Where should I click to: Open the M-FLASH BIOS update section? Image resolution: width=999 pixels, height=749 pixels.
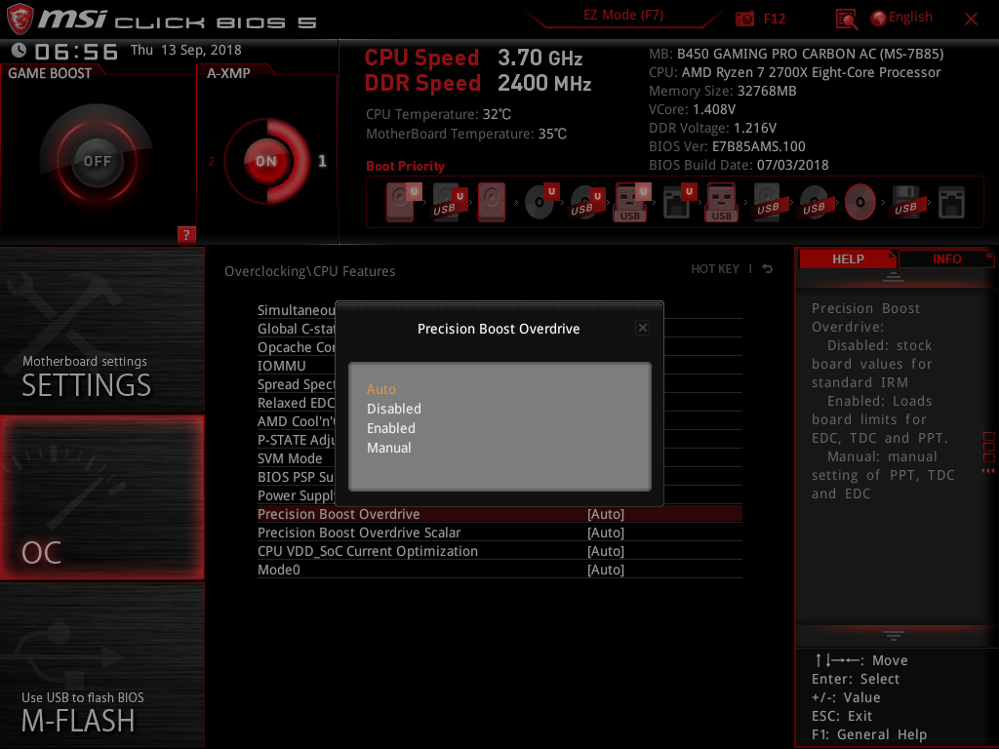click(x=101, y=665)
